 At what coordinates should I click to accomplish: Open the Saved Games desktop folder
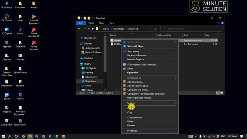click(x=20, y=70)
